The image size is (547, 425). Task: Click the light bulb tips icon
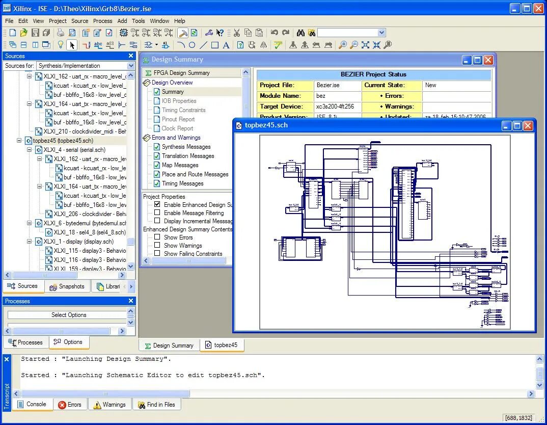click(60, 45)
